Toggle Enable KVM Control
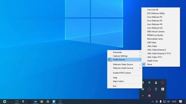The width and height of the screenshot is (186, 104). pos(125,73)
